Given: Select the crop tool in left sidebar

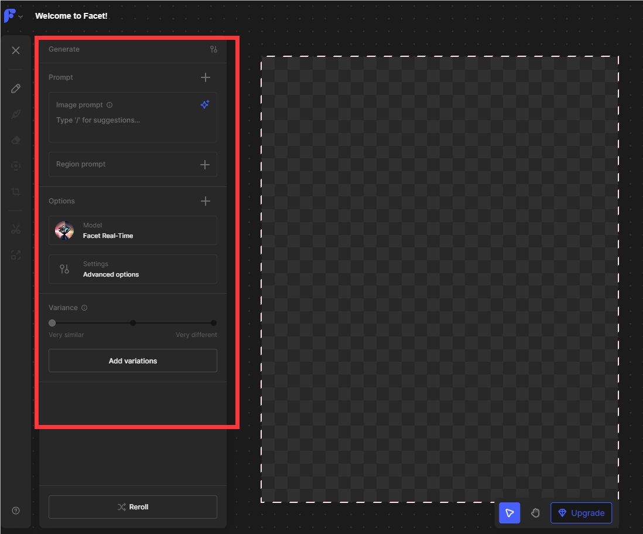Looking at the screenshot, I should coord(16,192).
